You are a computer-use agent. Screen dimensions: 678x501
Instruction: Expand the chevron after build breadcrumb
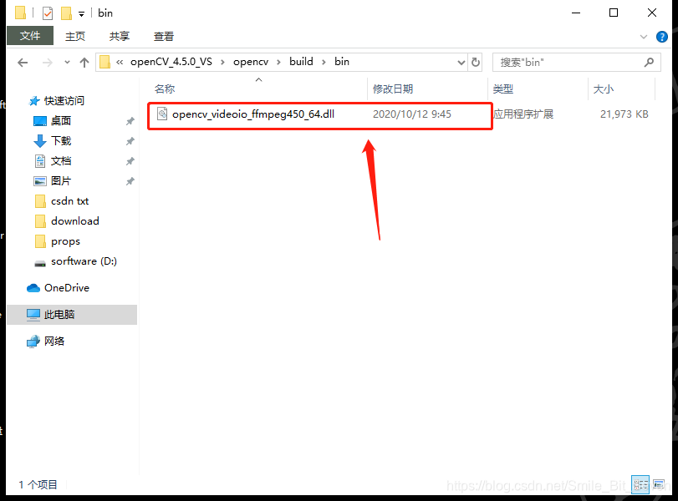click(324, 62)
